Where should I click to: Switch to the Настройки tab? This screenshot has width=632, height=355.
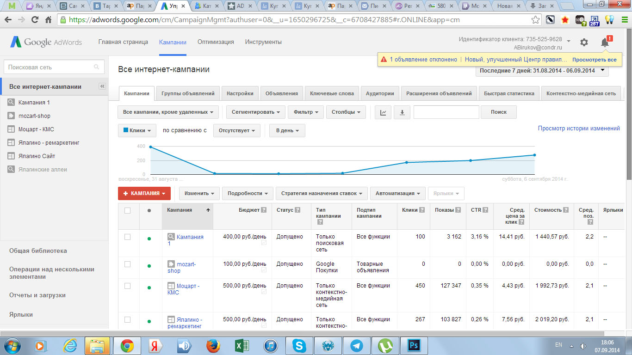[x=240, y=93]
